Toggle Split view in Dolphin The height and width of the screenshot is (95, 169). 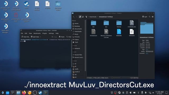click(145, 17)
